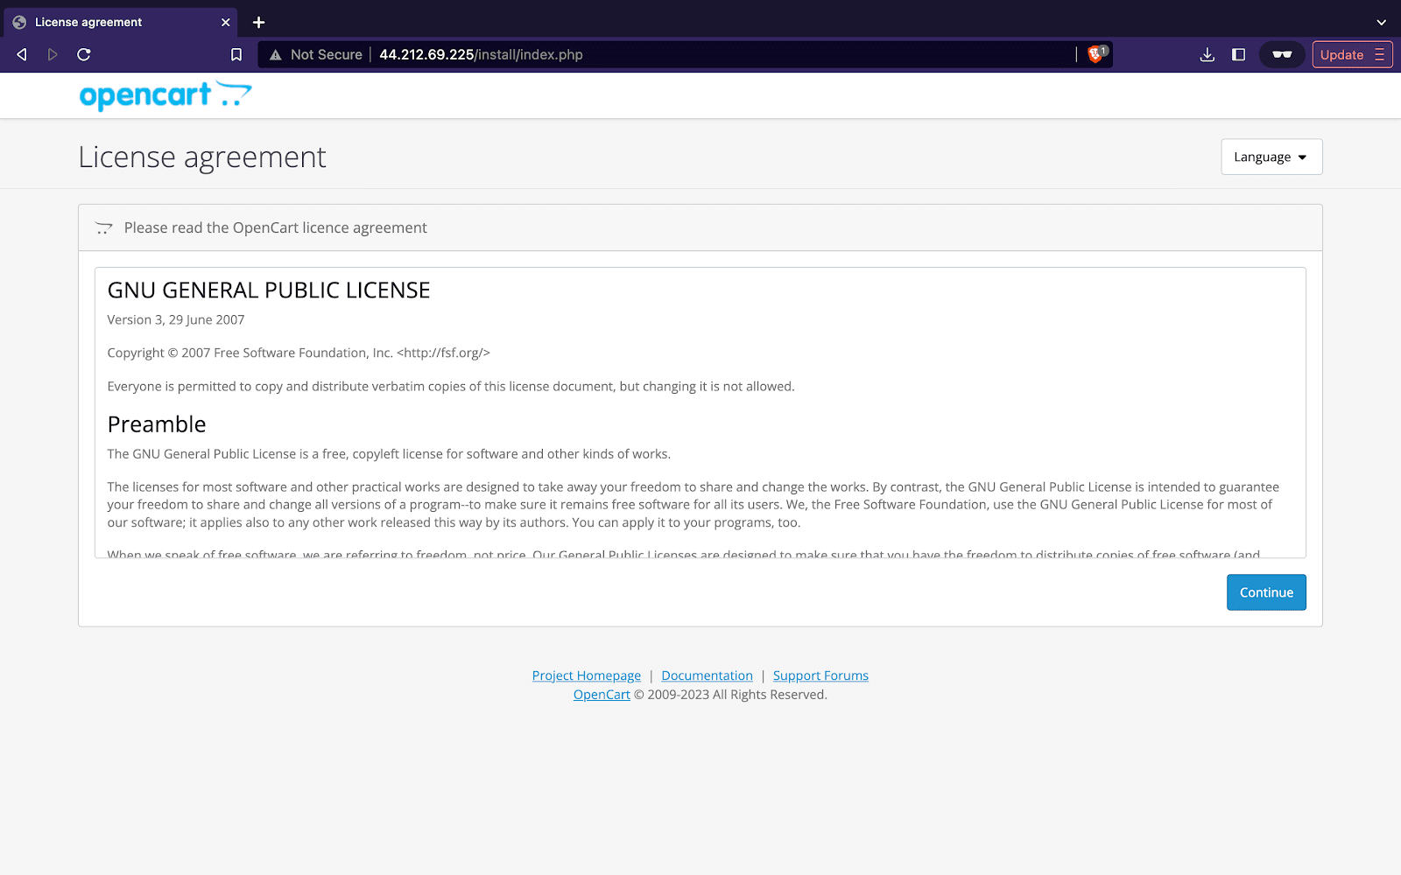The image size is (1401, 875).
Task: Click the OpenCart logo
Action: click(x=165, y=94)
